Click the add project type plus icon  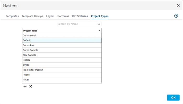point(25,86)
